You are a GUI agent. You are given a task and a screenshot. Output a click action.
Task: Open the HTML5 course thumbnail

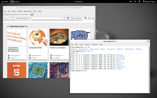point(17,70)
